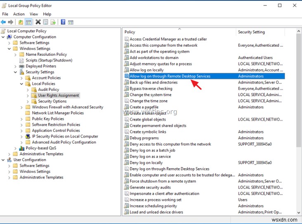Image resolution: width=302 pixels, height=224 pixels.
Task: Collapse the User Configuration node
Action: 3,160
